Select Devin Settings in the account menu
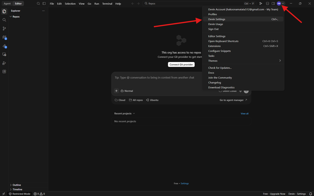Image resolution: width=314 pixels, height=196 pixels. [x=243, y=19]
